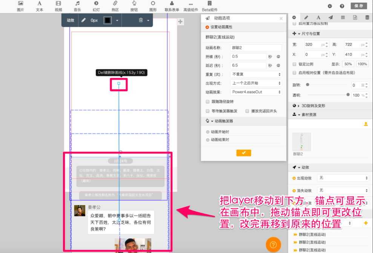Check the 锁定比例 lock ratio checkbox
Screen dimensions: 373x253
295,64
